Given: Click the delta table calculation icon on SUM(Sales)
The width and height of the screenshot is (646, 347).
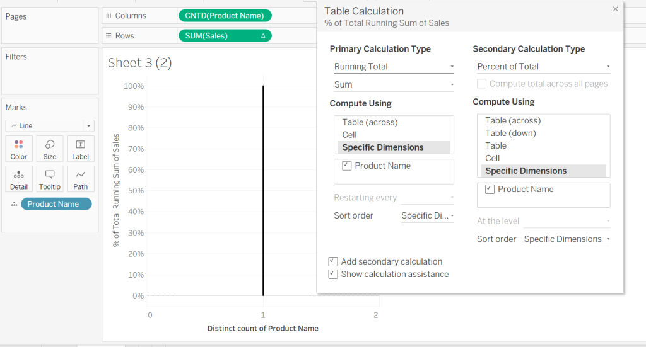Looking at the screenshot, I should (x=263, y=36).
